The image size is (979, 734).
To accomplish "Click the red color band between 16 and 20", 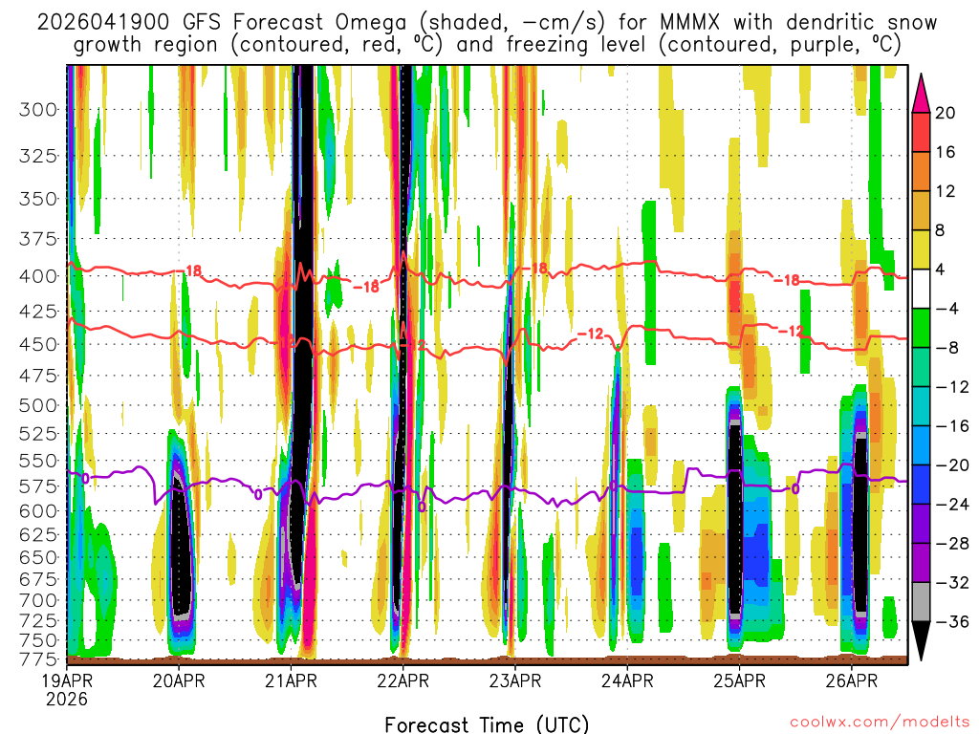I will pos(922,132).
